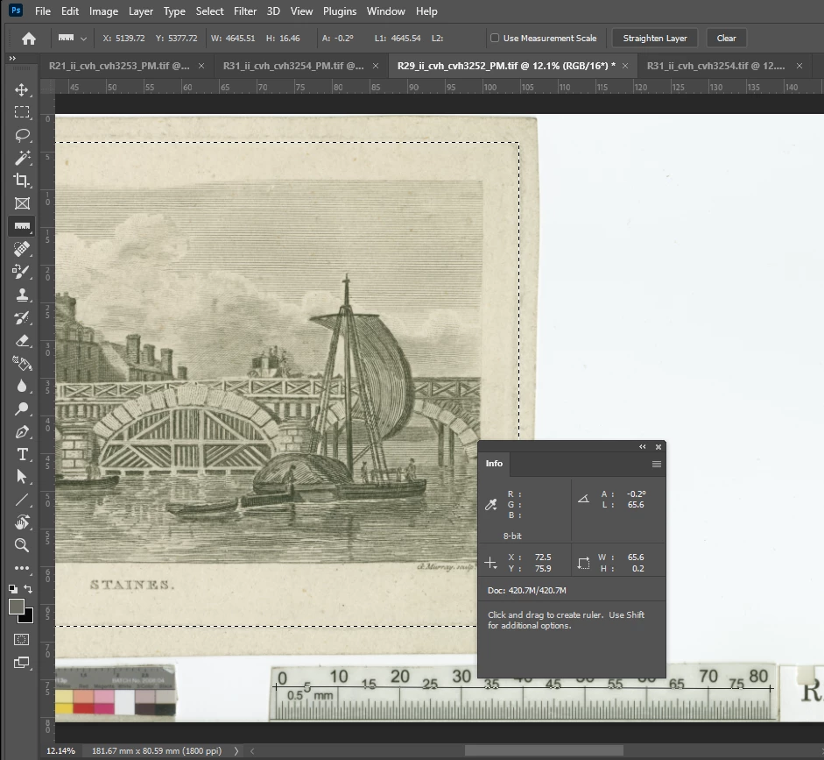Image resolution: width=824 pixels, height=760 pixels.
Task: Open the Filter menu
Action: pos(245,11)
